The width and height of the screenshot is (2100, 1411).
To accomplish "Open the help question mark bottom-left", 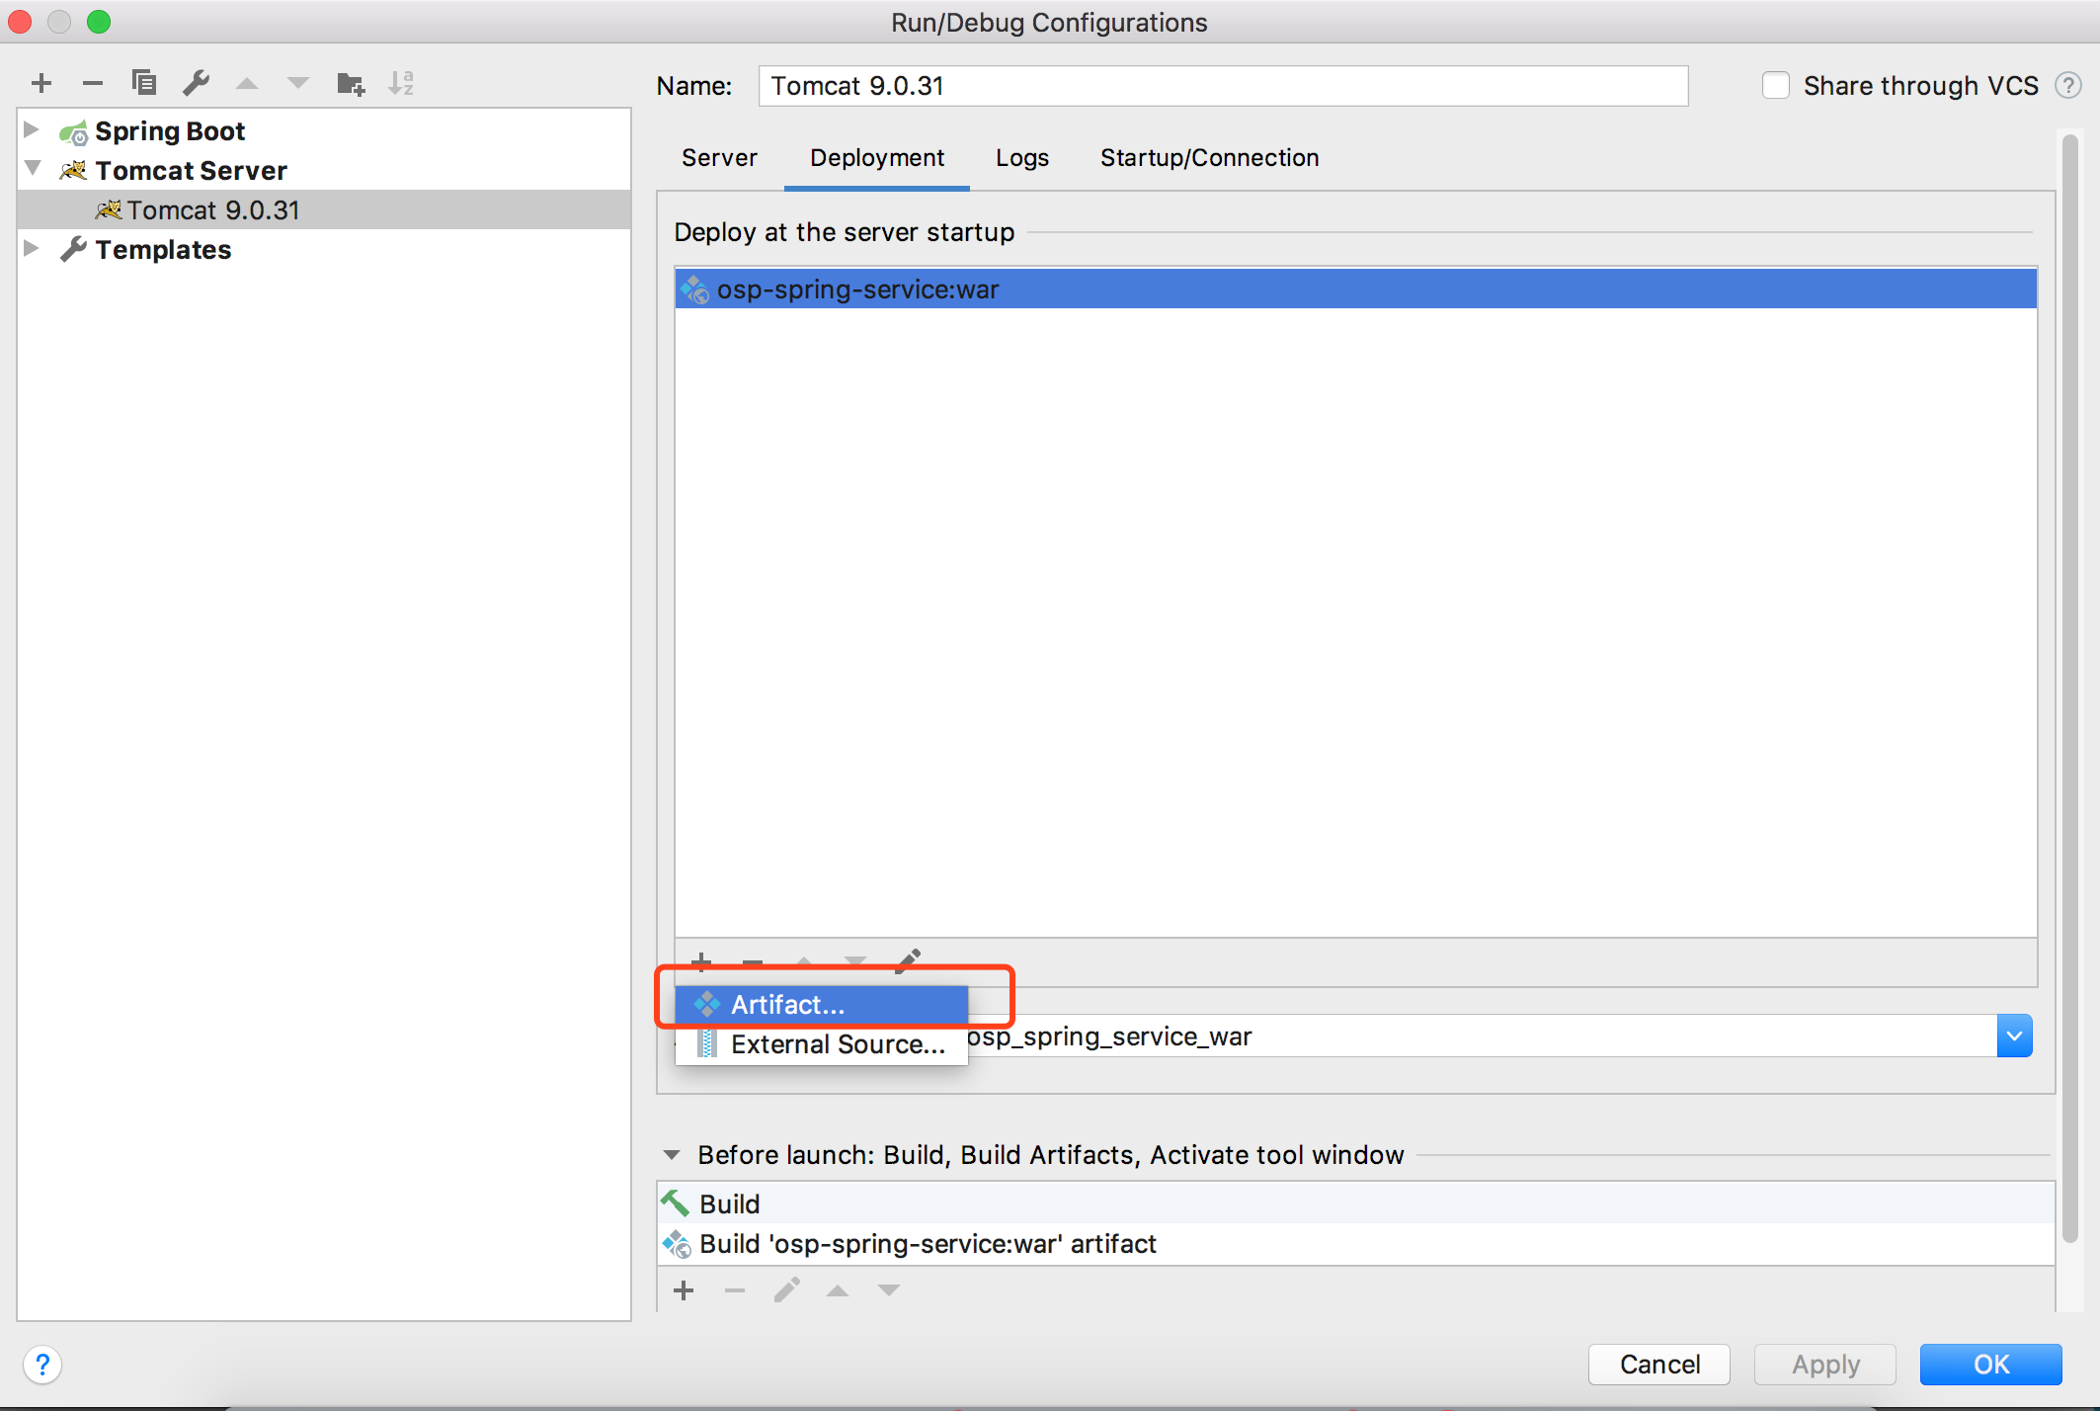I will pyautogui.click(x=42, y=1365).
